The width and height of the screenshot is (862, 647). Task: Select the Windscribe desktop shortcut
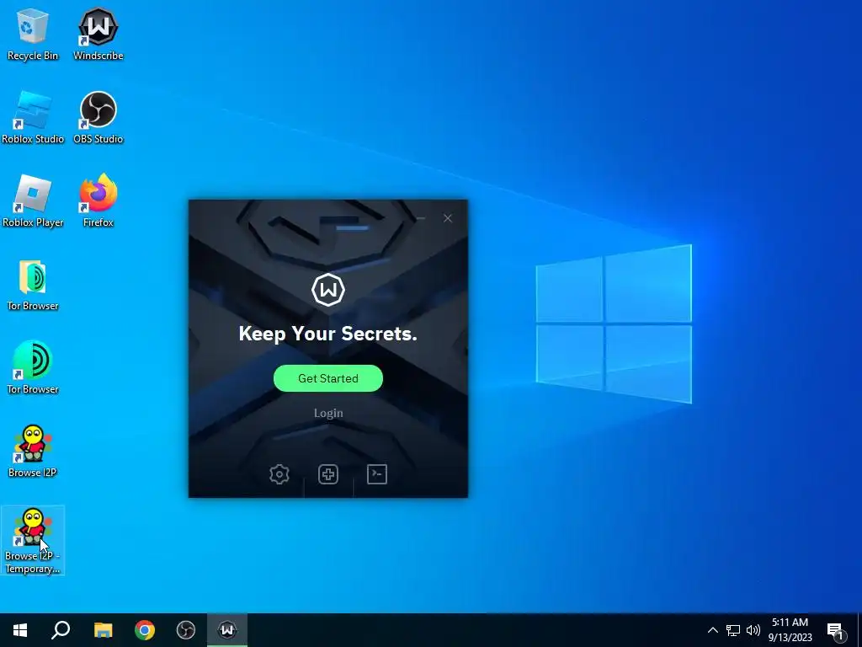98,34
